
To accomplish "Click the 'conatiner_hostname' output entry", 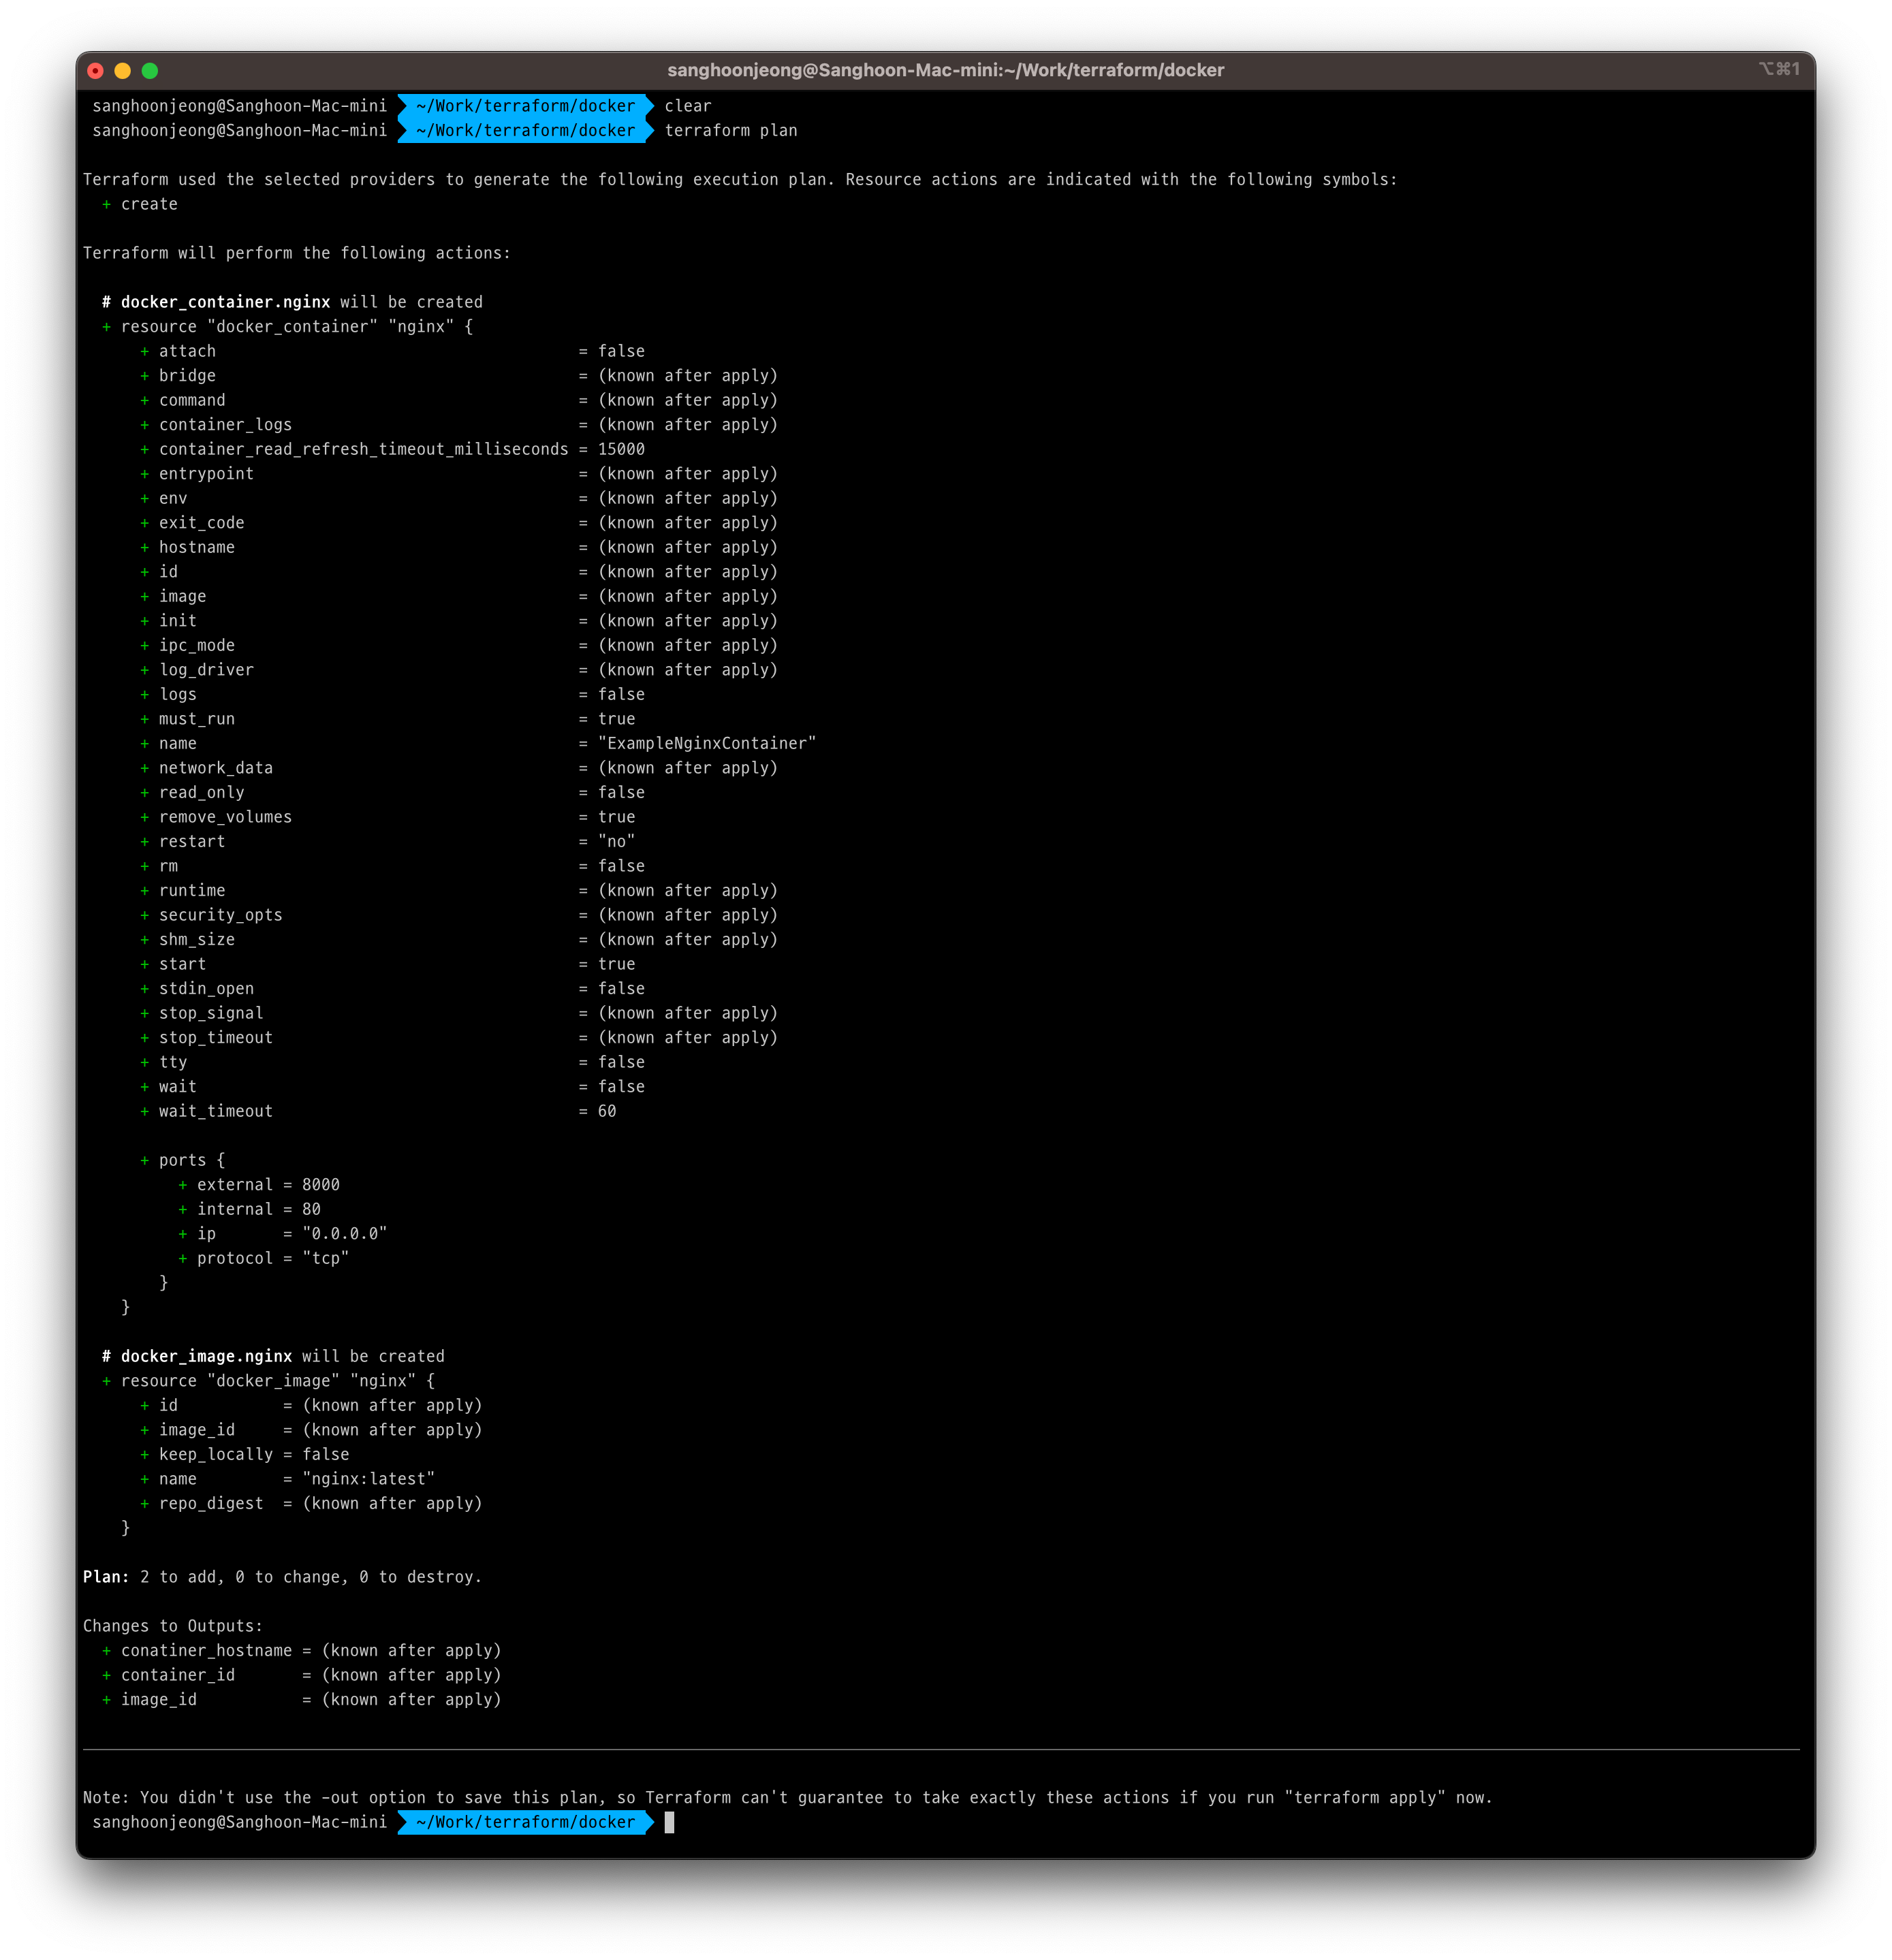I will click(x=206, y=1650).
